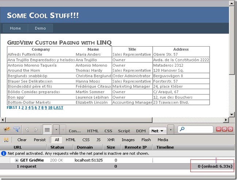Activate the element inspector arrow icon
Viewport: 237px width, 180px height.
pos(16,129)
